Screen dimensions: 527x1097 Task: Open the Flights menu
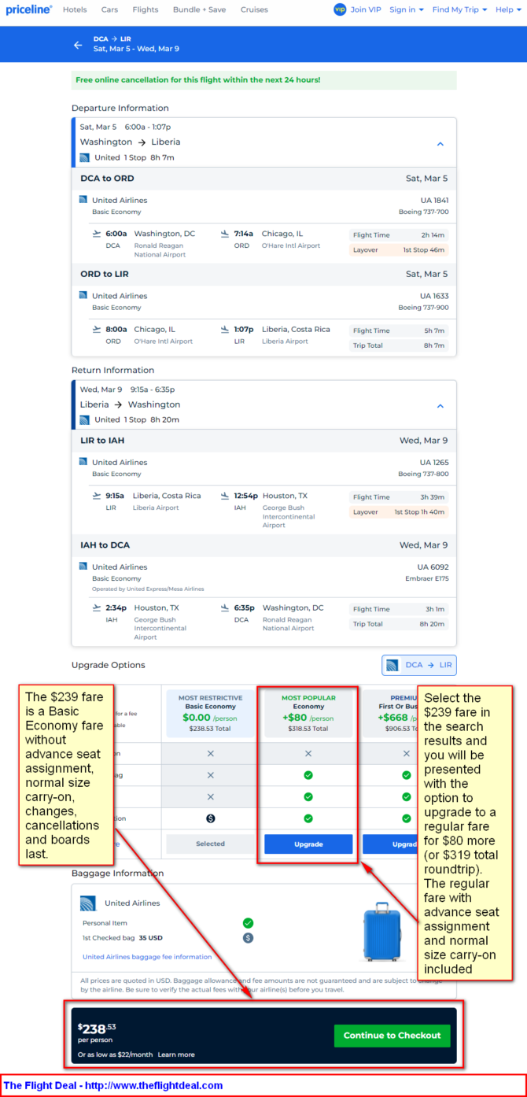(145, 9)
